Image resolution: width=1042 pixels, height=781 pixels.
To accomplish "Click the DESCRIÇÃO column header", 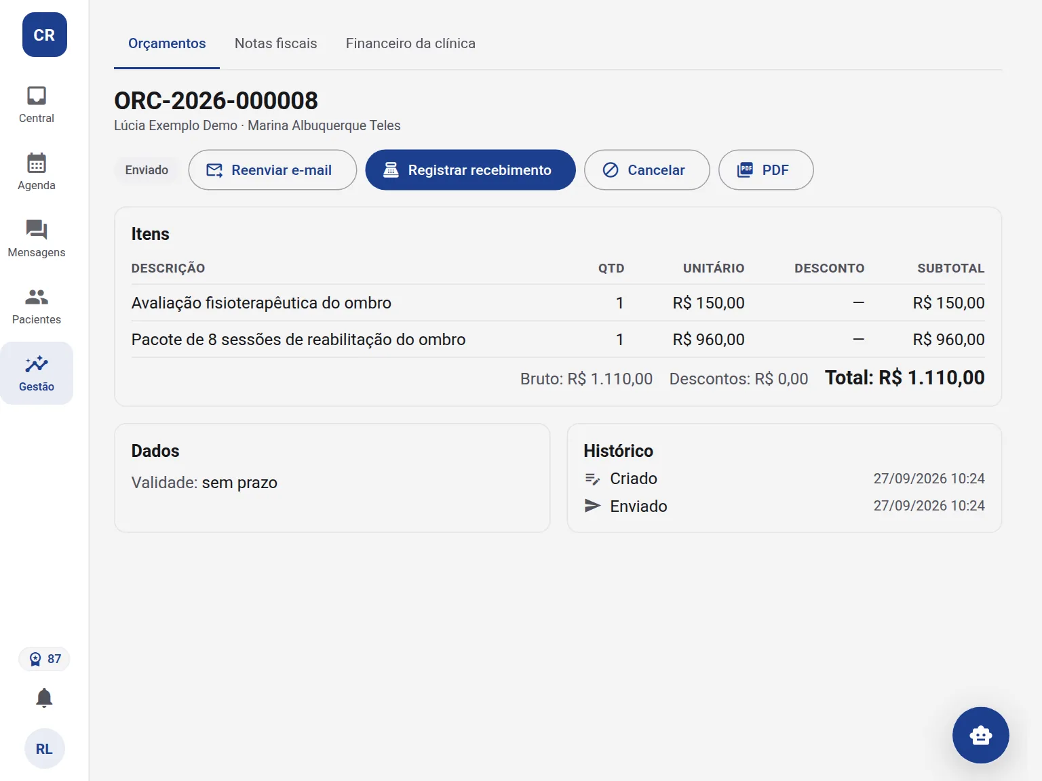I will point(168,268).
